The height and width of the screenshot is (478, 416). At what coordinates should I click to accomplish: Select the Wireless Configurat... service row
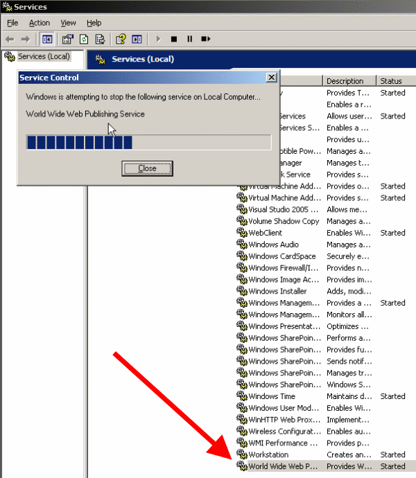[x=326, y=432]
